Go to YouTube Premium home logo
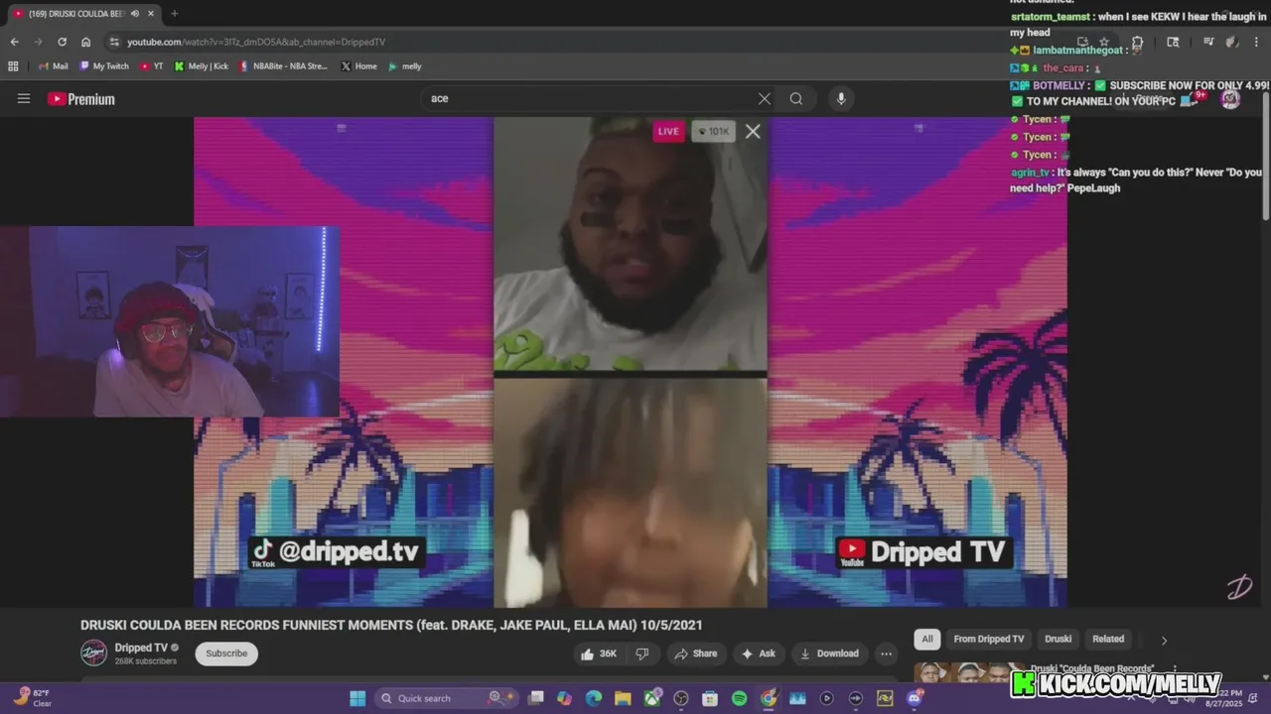1271x714 pixels. pos(81,99)
